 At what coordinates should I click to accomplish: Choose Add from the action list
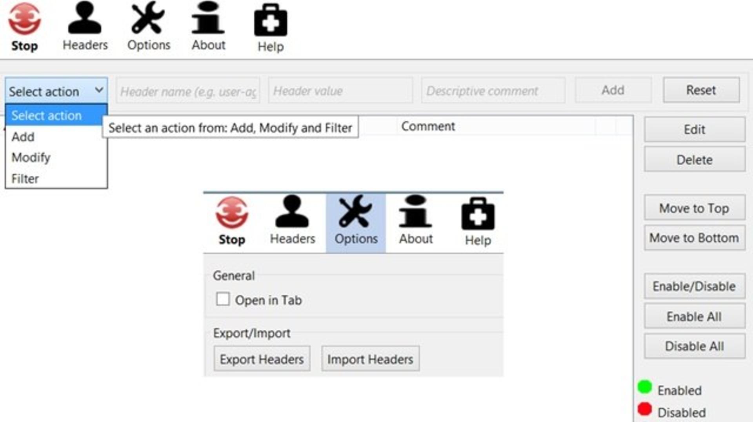(56, 137)
